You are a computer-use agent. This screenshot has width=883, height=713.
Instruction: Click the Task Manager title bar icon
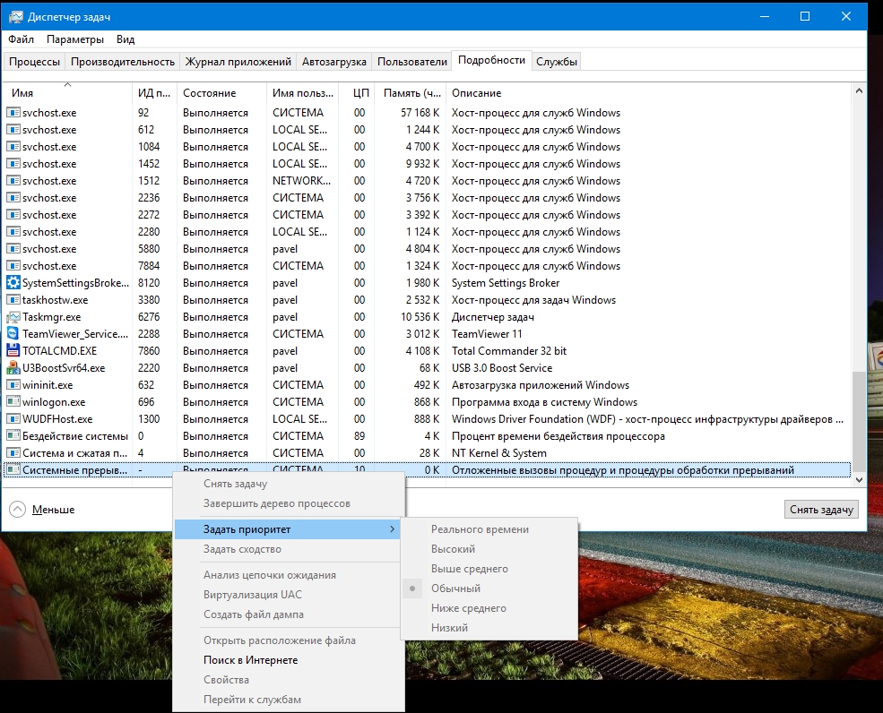(x=14, y=16)
